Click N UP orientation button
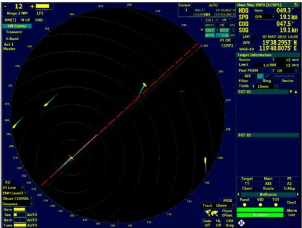The width and height of the screenshot is (302, 228). pyautogui.click(x=26, y=20)
